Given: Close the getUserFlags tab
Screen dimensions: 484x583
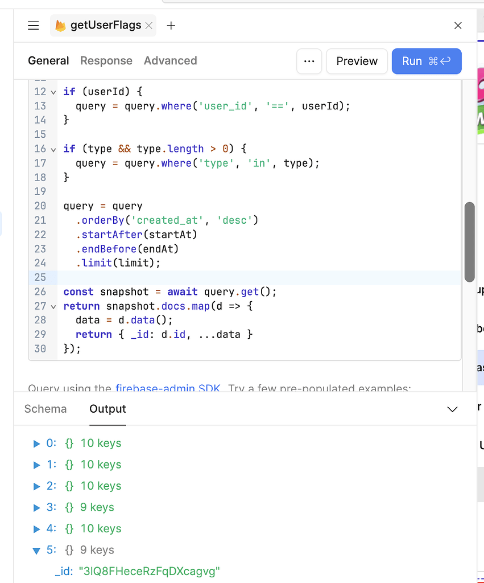Looking at the screenshot, I should (x=149, y=26).
